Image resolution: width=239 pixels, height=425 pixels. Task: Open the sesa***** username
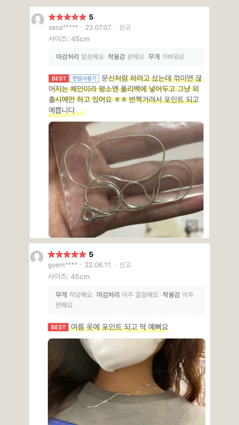tap(63, 28)
